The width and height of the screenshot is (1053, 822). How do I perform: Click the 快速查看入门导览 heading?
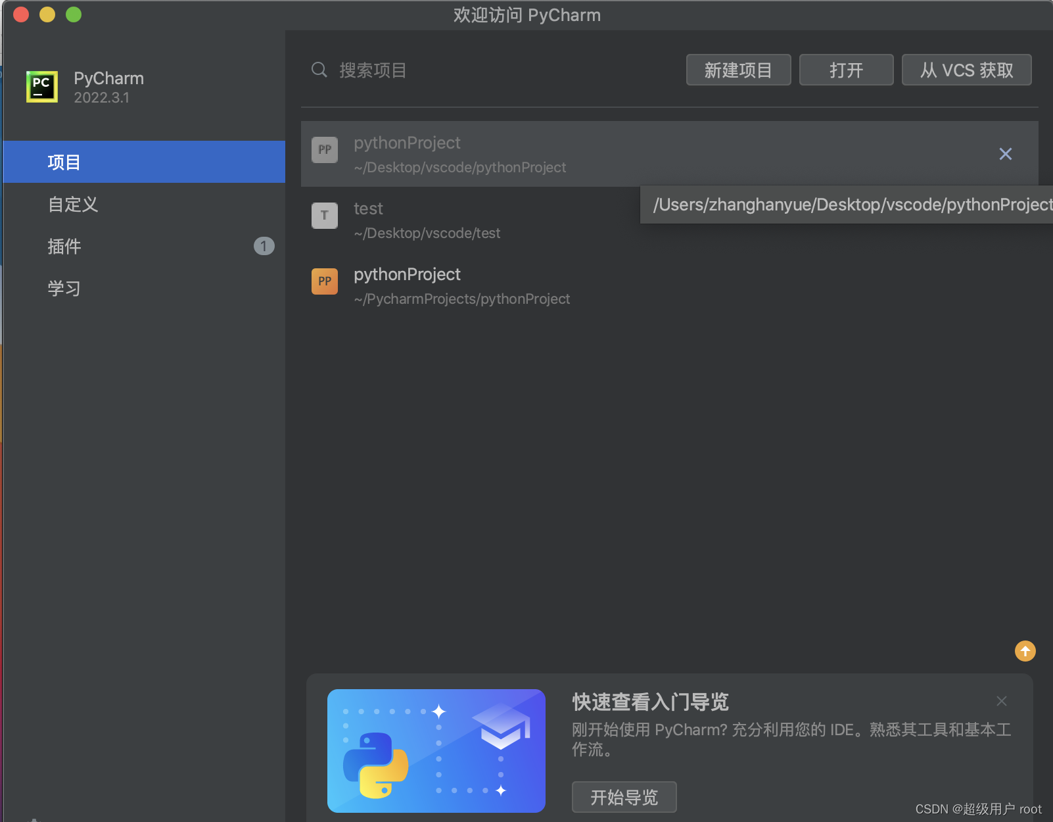(651, 702)
